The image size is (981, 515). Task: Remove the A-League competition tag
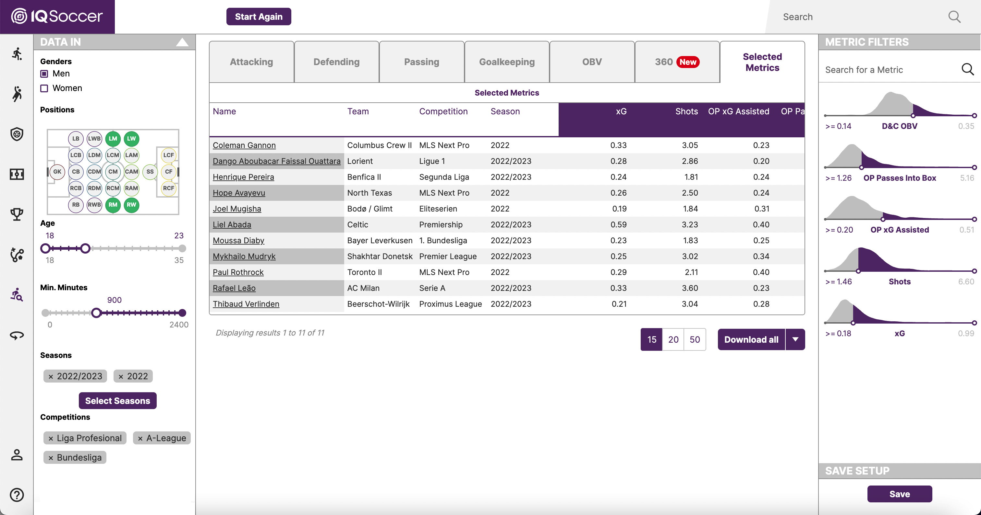[140, 439]
